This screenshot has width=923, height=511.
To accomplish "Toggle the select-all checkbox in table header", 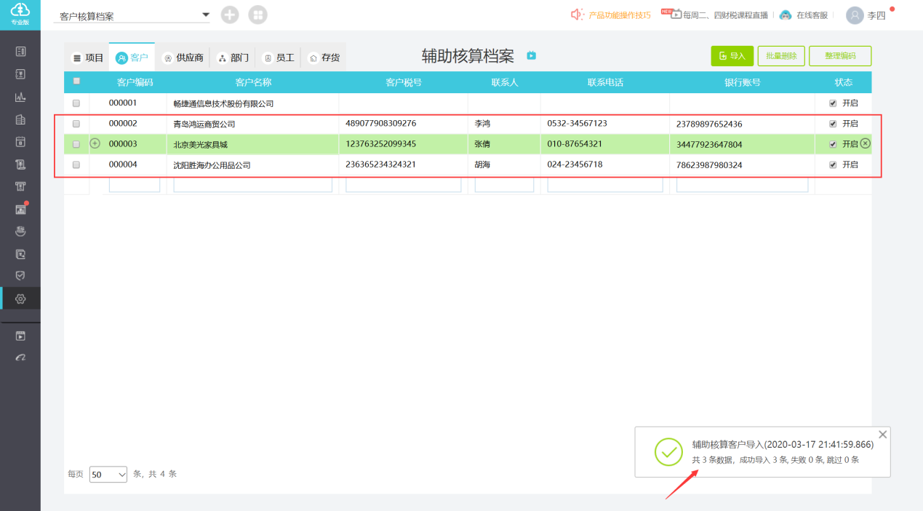I will click(76, 82).
